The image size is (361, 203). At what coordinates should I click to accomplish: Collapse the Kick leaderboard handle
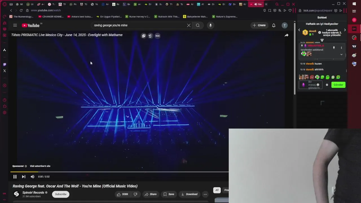click(x=322, y=40)
